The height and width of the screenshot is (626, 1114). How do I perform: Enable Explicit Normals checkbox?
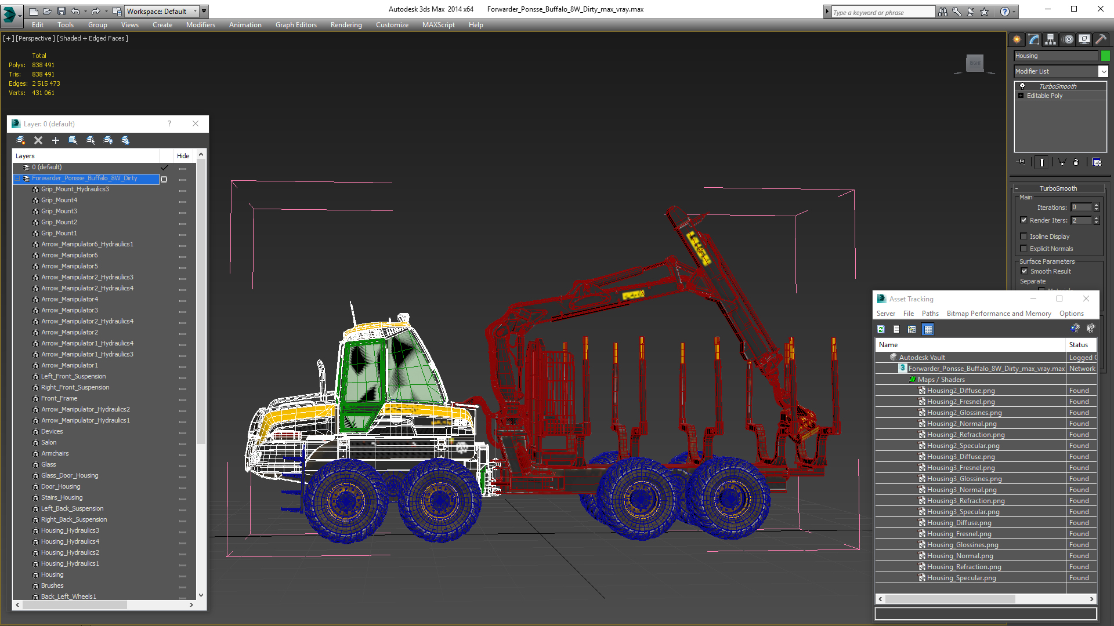click(x=1023, y=249)
